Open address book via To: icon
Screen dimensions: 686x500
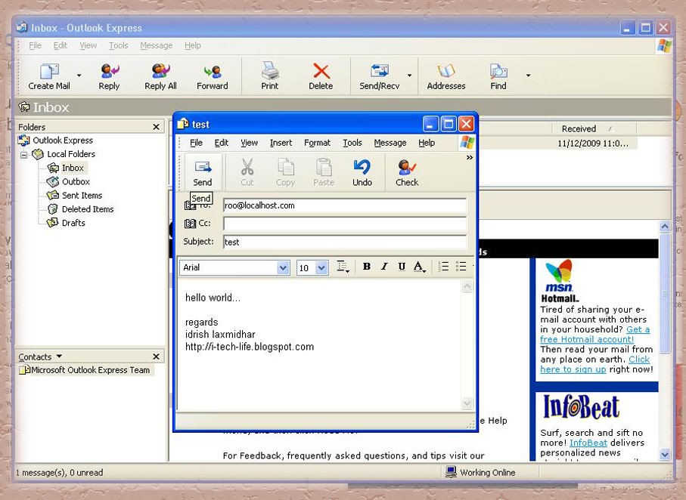pyautogui.click(x=190, y=205)
